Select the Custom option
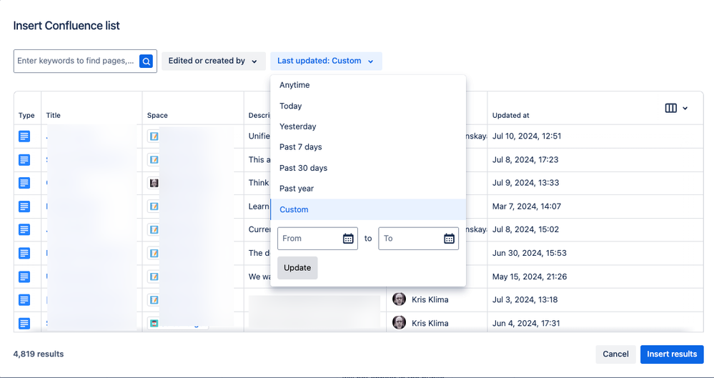This screenshot has height=378, width=714. pyautogui.click(x=368, y=209)
